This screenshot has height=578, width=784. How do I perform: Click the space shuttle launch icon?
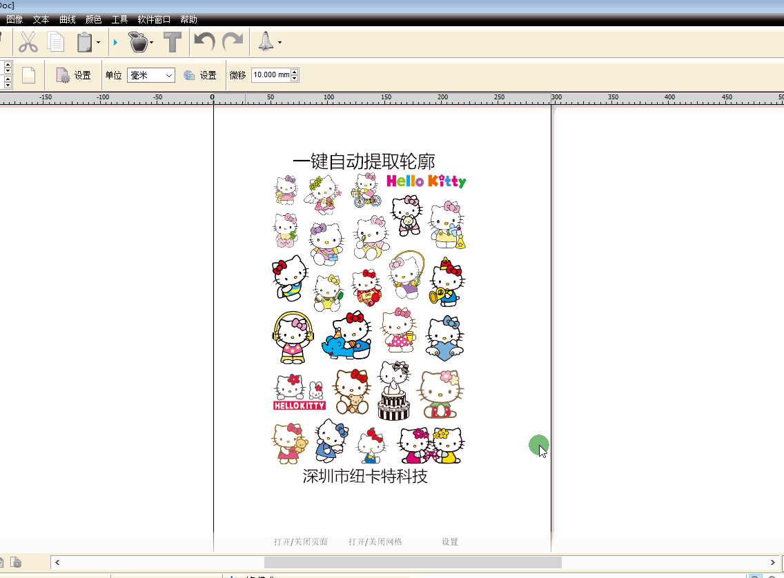pos(266,41)
